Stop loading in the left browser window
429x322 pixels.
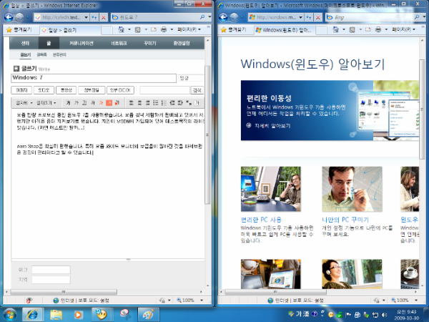[x=104, y=17]
